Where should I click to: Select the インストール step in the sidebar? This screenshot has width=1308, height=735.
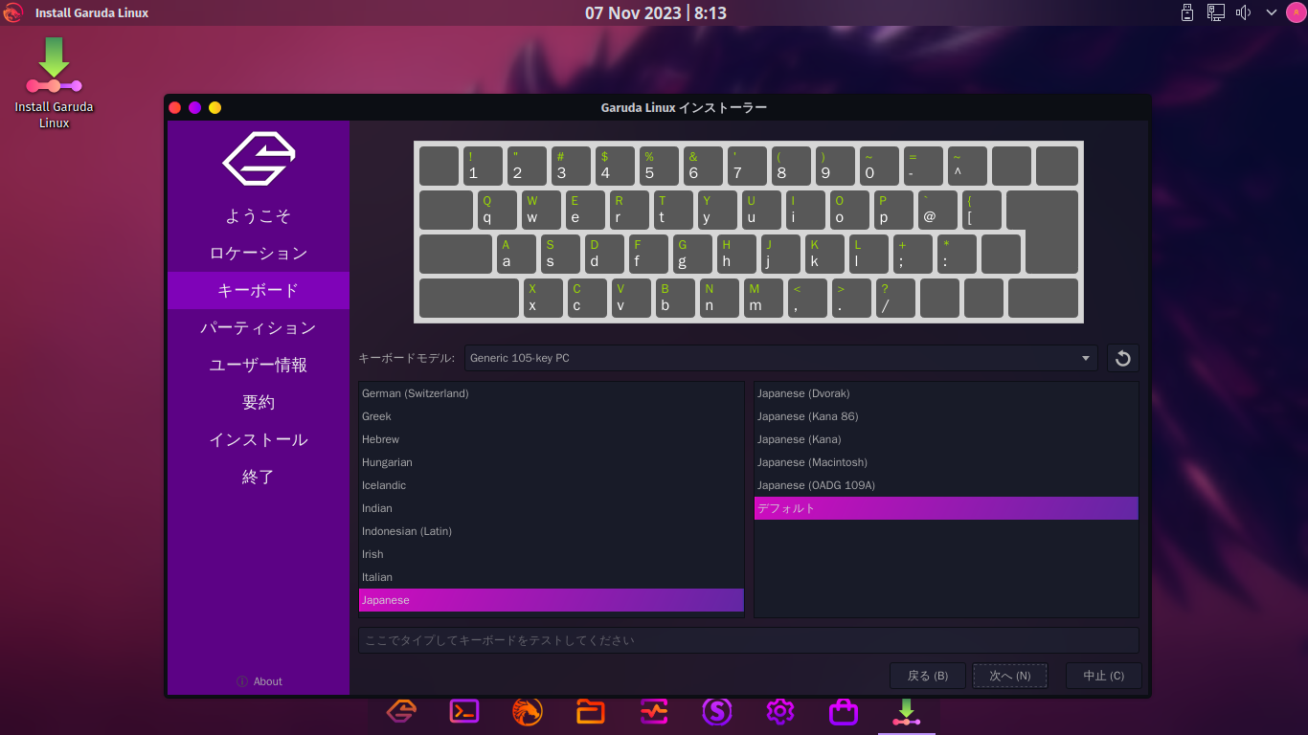259,440
